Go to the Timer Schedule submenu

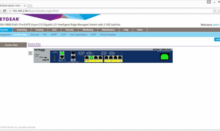click(x=108, y=34)
